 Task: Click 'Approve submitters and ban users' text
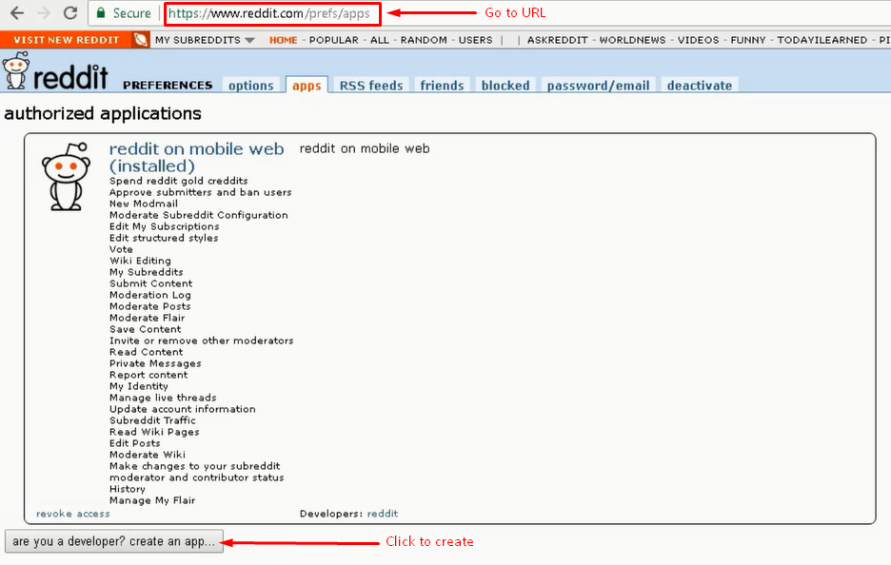click(x=201, y=192)
